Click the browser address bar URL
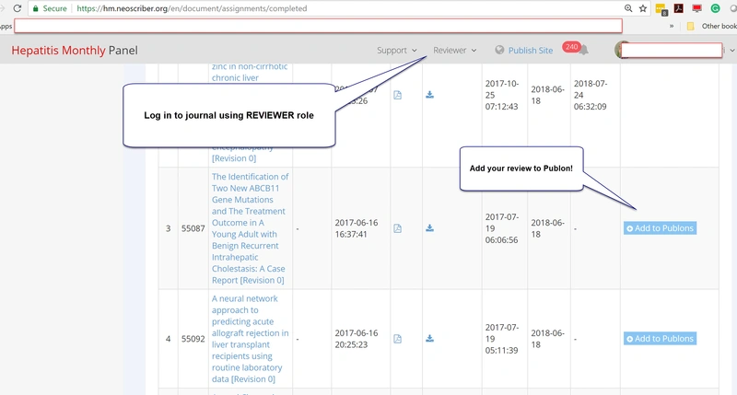Image resolution: width=737 pixels, height=395 pixels. coord(192,8)
